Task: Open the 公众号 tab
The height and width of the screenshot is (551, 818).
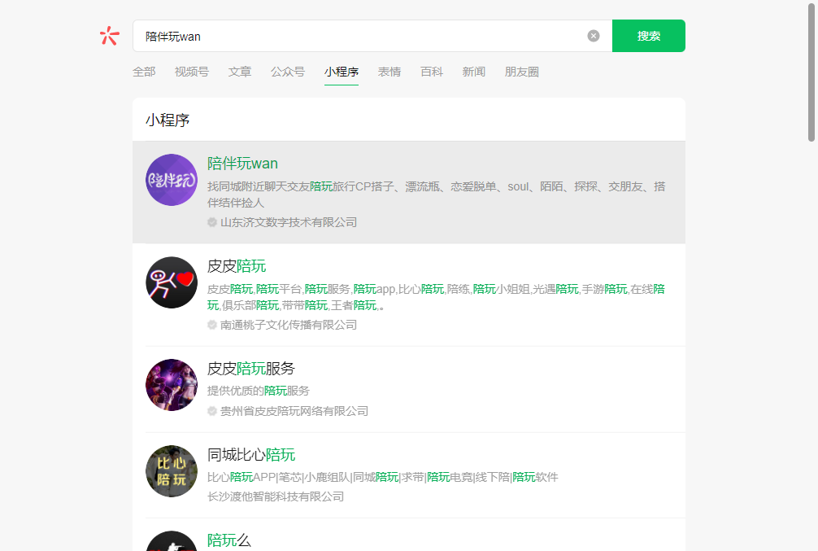Action: (x=288, y=72)
